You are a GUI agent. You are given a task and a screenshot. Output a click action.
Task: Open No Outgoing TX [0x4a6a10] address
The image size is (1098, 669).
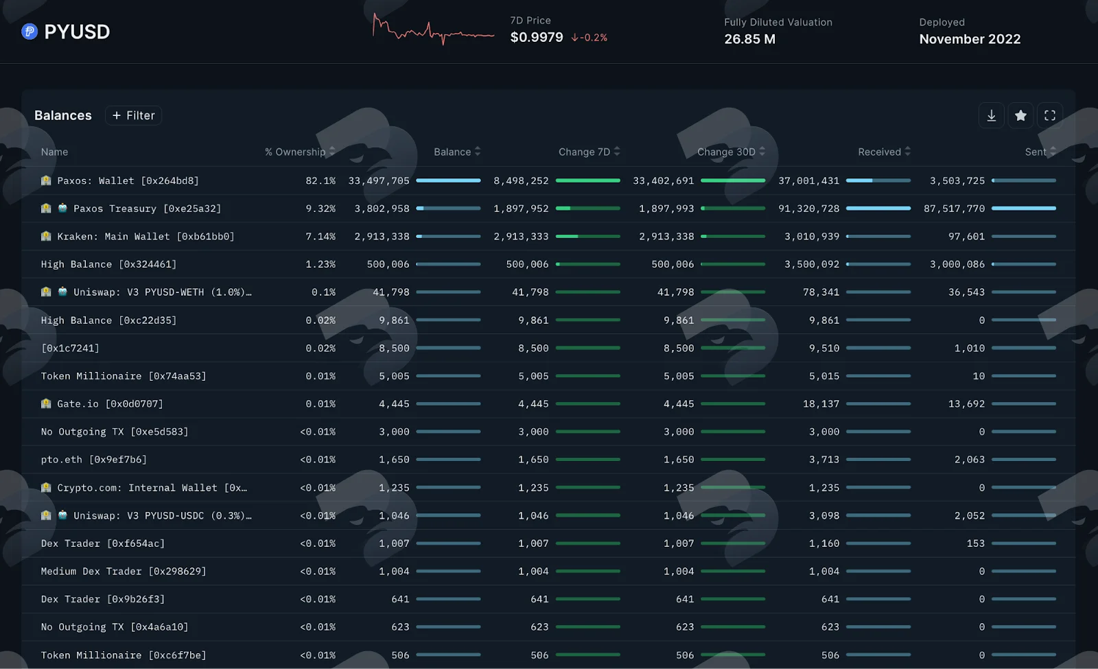pyautogui.click(x=115, y=627)
